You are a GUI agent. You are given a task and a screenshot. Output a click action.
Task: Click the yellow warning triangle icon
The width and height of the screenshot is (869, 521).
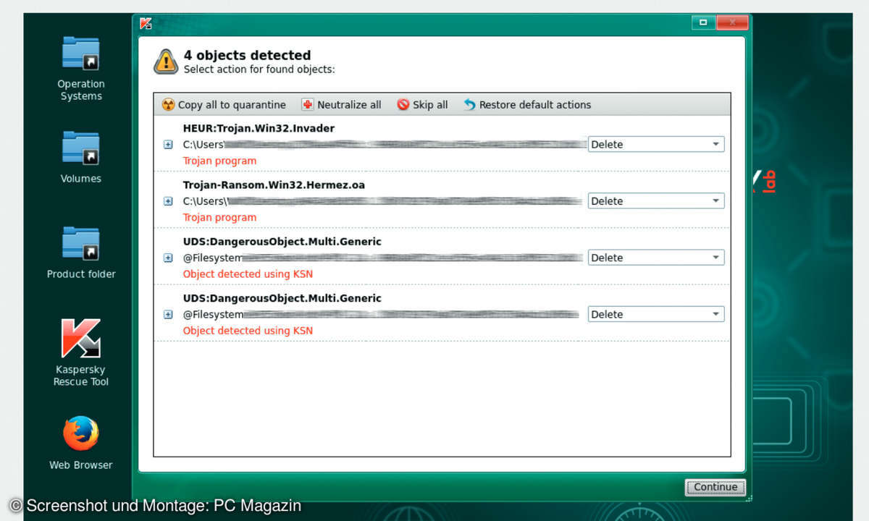[x=166, y=62]
